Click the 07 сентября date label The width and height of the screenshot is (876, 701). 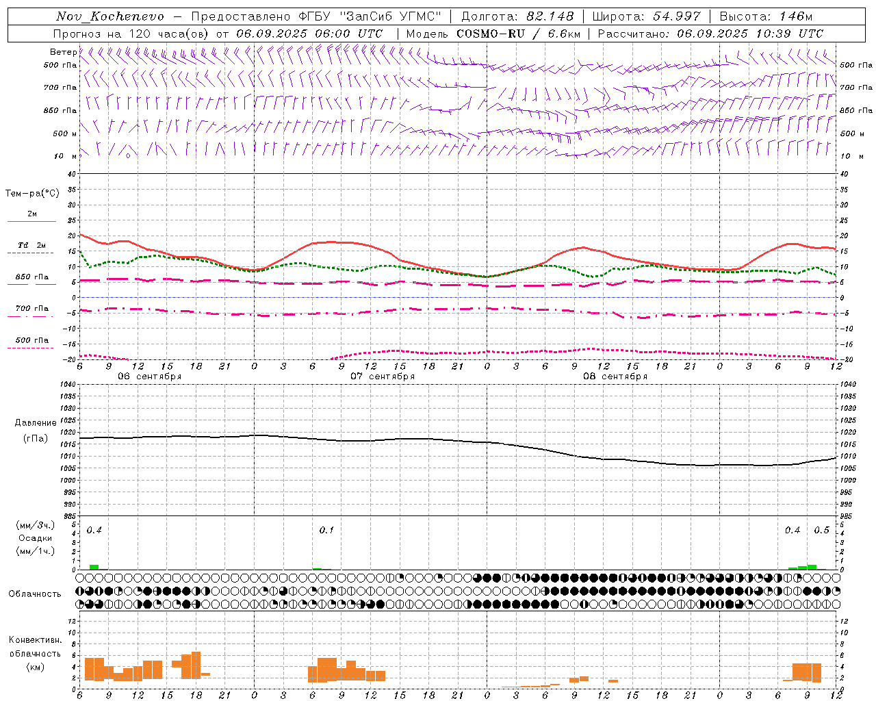pos(383,377)
